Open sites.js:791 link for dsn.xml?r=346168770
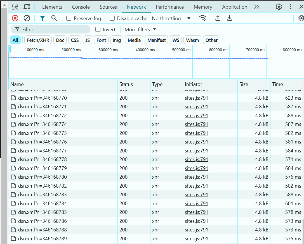The height and width of the screenshot is (244, 304). [196, 98]
